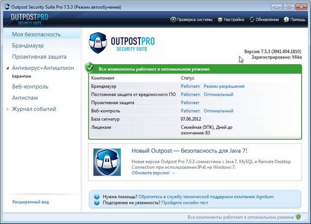Expand the Журнал событий tree node

[8, 109]
